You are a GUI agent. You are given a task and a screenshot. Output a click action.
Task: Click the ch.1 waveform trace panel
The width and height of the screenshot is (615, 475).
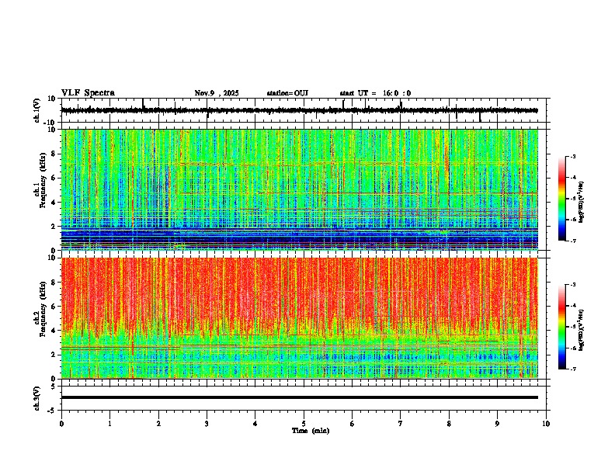click(x=303, y=110)
